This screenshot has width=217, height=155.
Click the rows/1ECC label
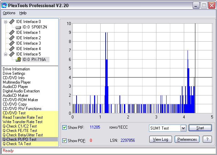click(118, 127)
